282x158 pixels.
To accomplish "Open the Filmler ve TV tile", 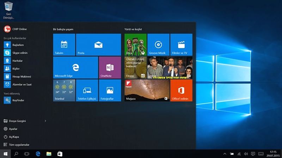I will pyautogui.click(x=181, y=45).
